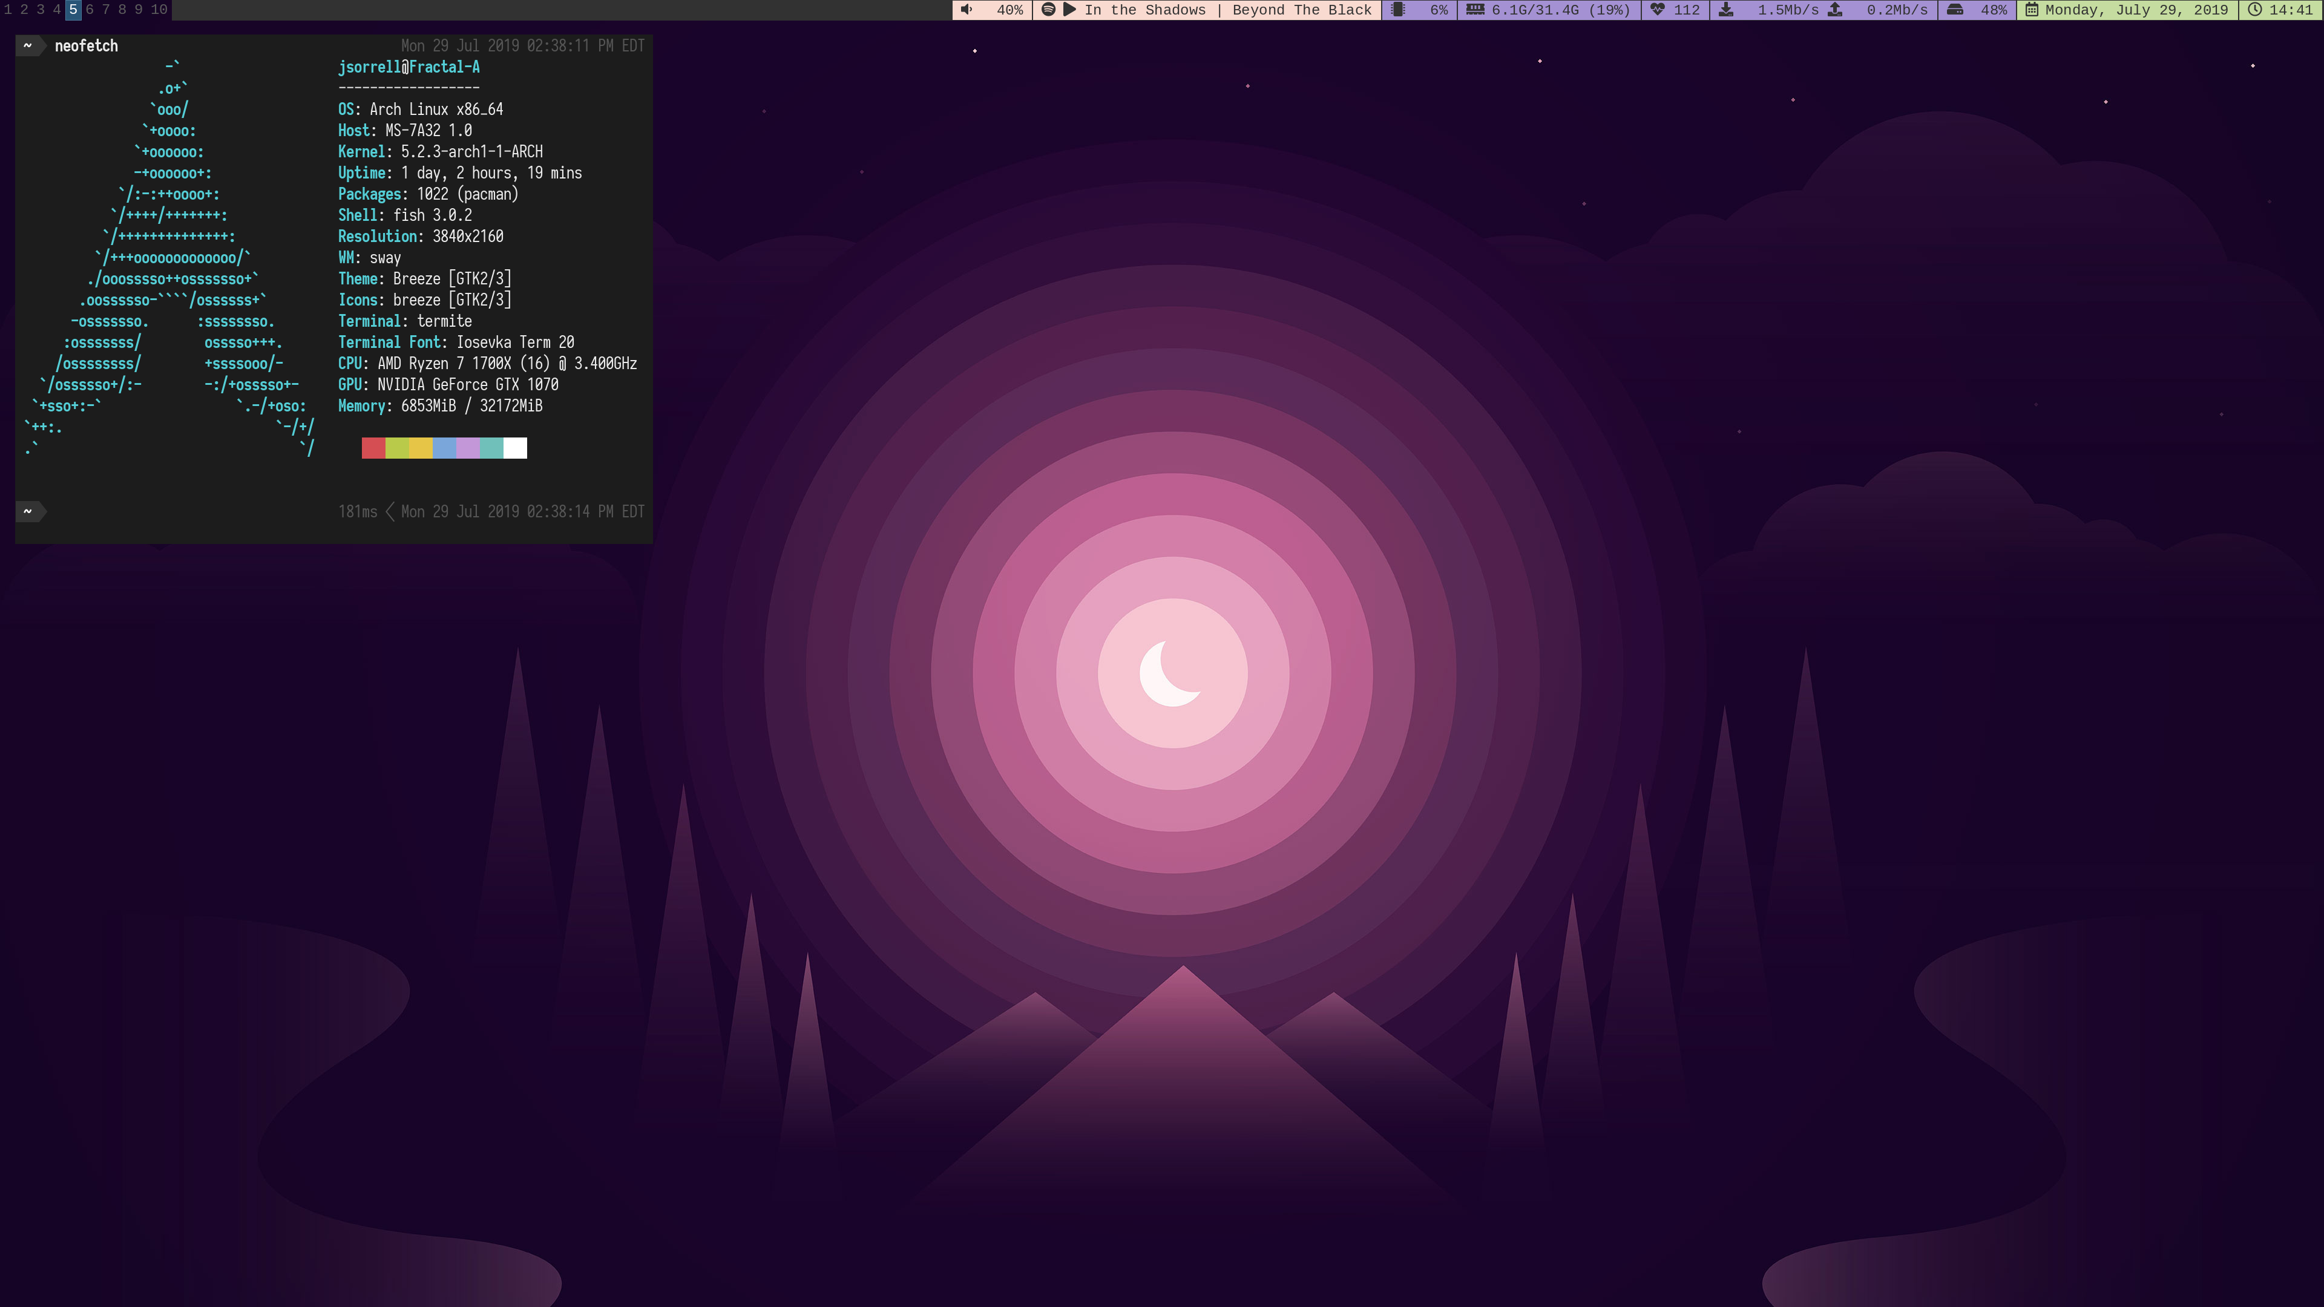Viewport: 2324px width, 1307px height.
Task: Switch to workspace 1
Action: pos(8,10)
